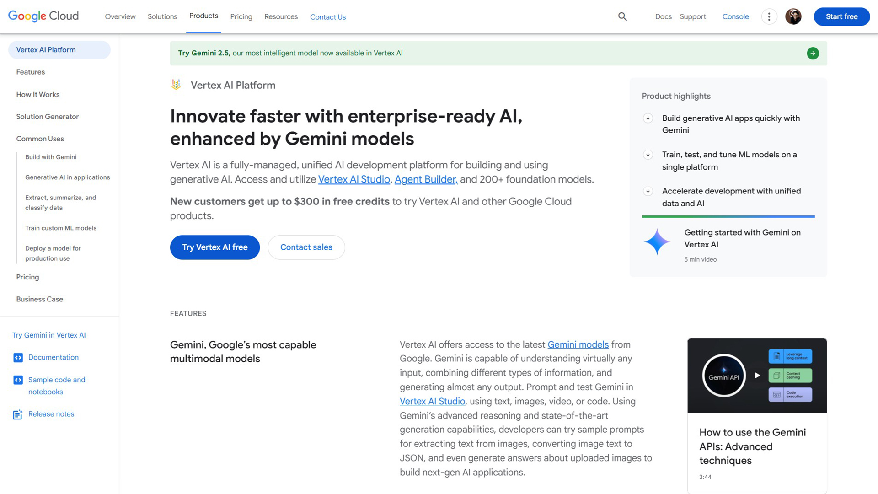Jump to Features in sidebar

coord(31,72)
